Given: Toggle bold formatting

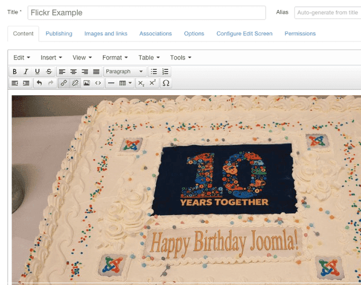Looking at the screenshot, I should pos(15,72).
